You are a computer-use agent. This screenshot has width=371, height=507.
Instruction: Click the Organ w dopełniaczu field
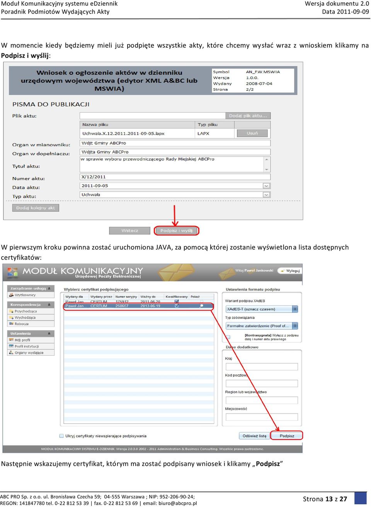(175, 152)
